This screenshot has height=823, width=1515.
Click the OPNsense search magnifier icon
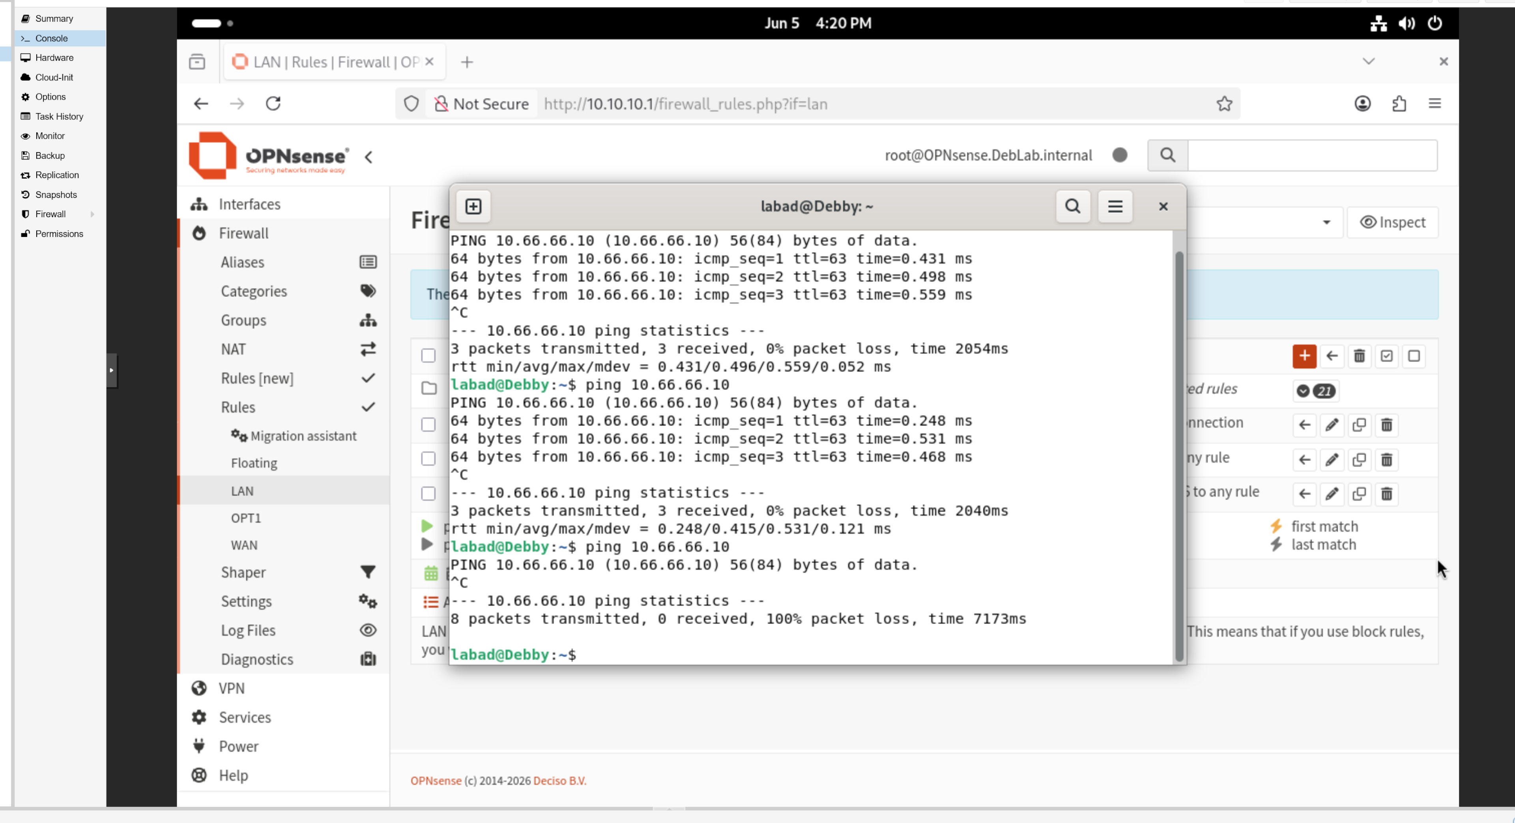1168,155
